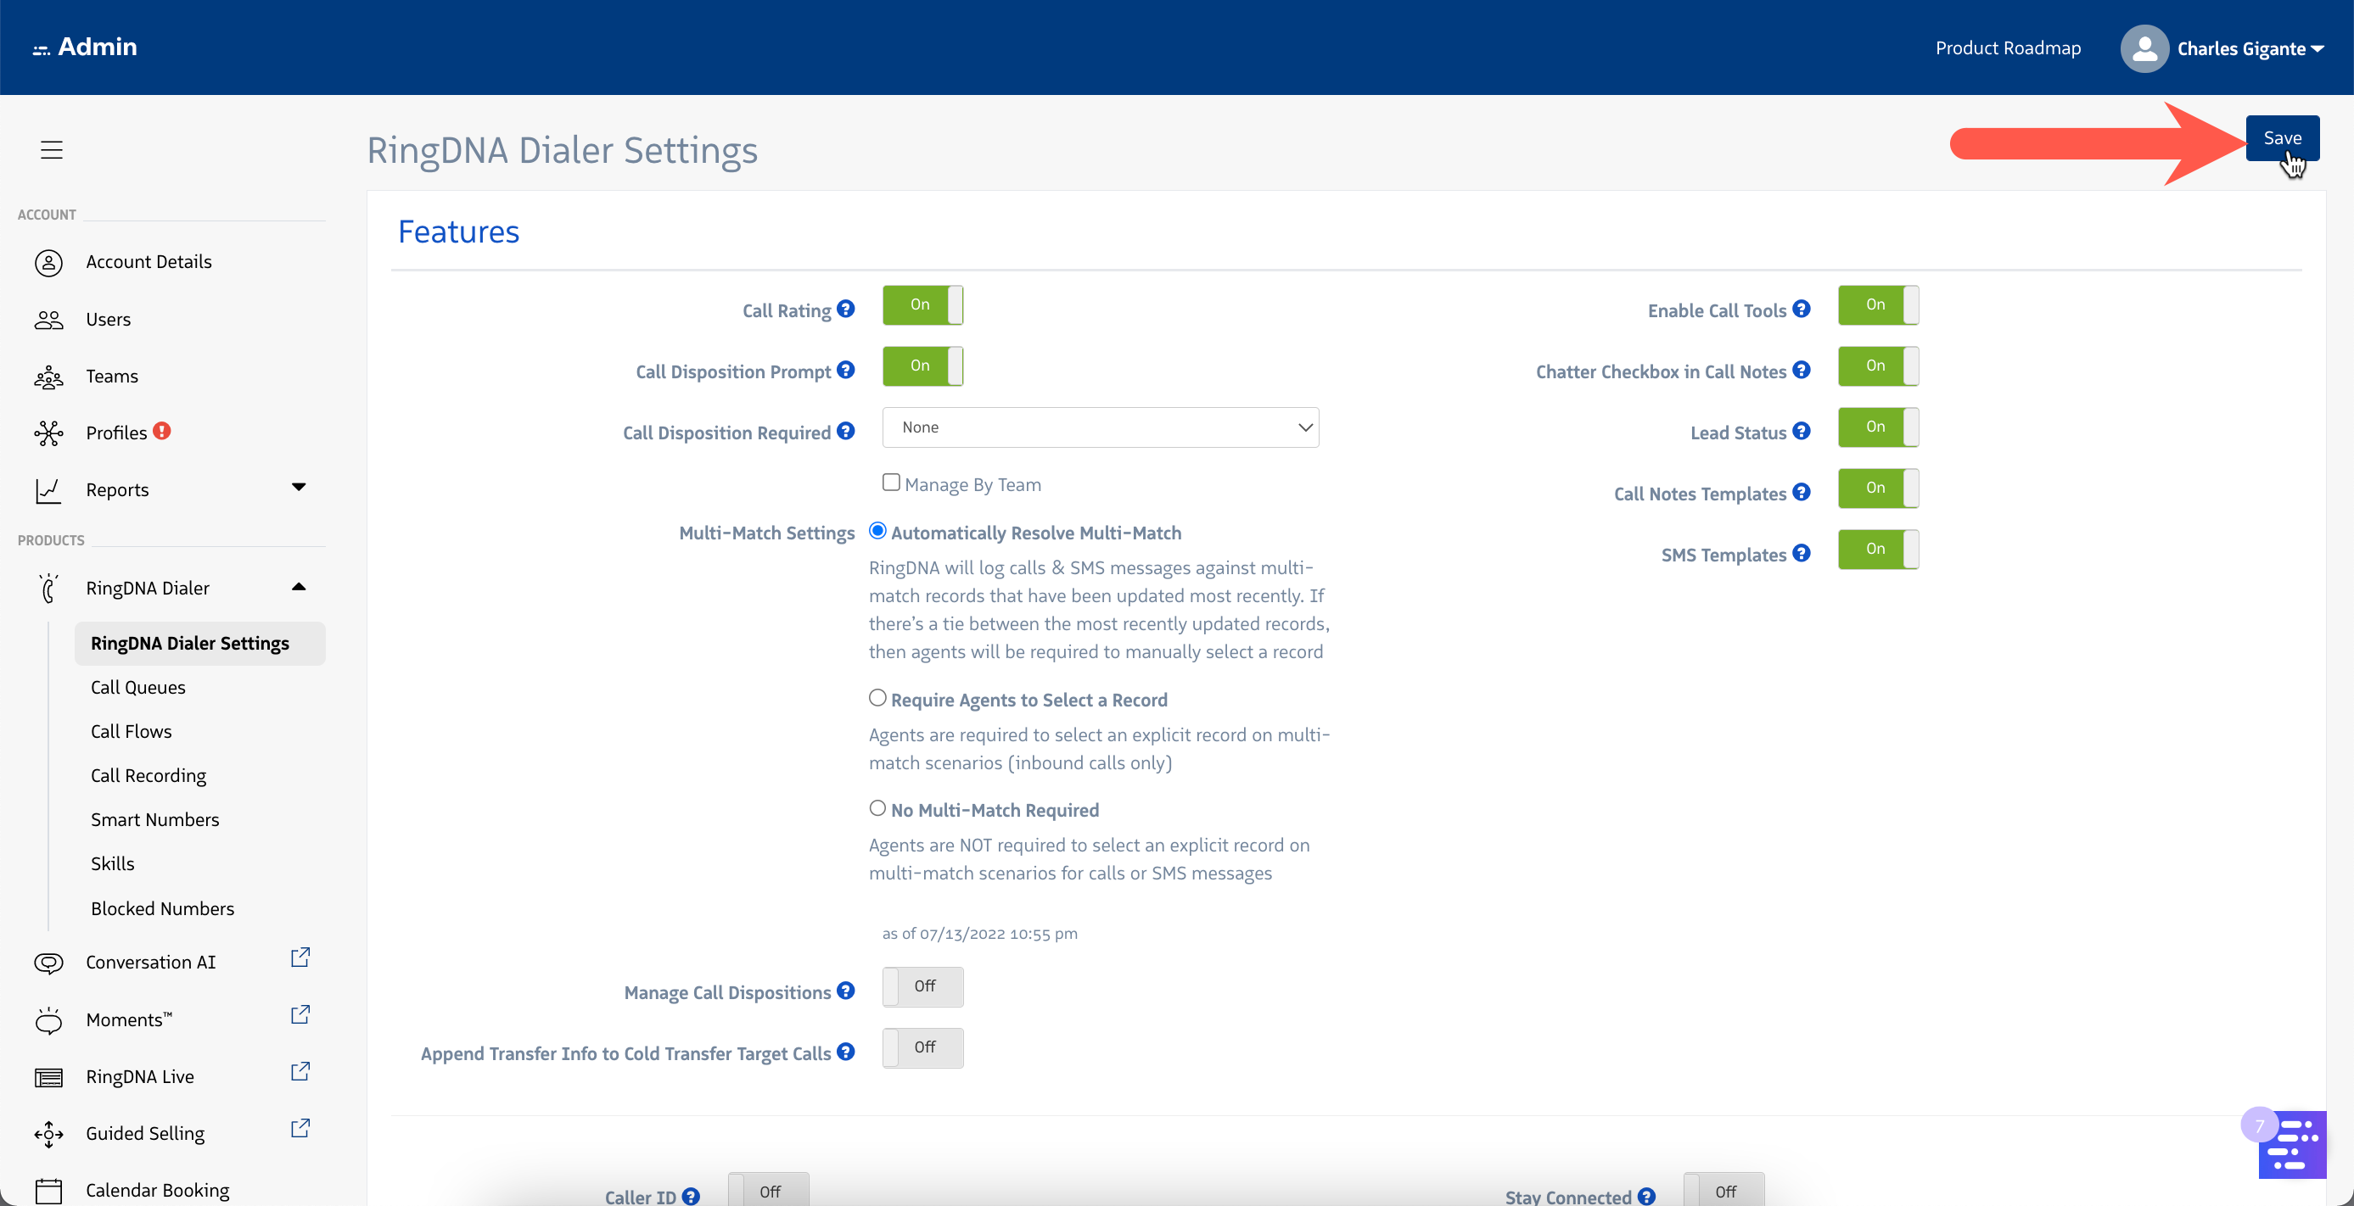Open Charles Gigante account dropdown

(x=2250, y=48)
